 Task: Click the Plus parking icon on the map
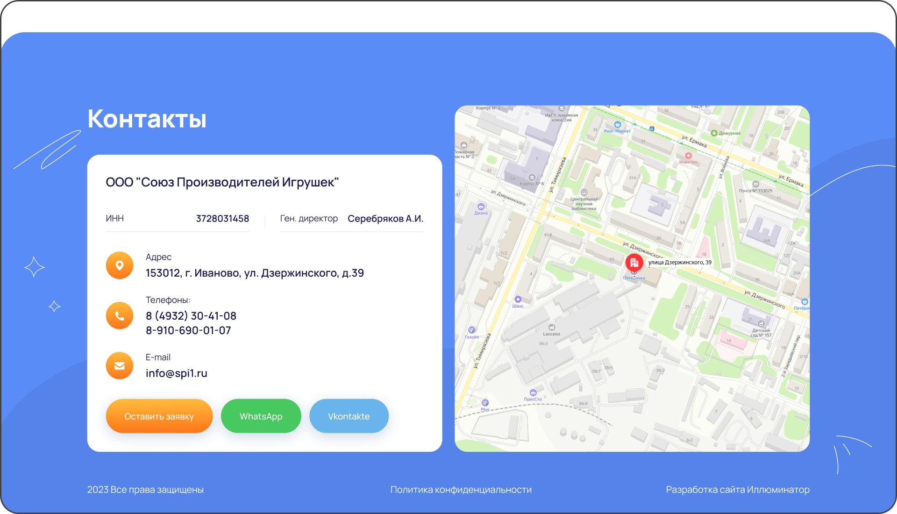(485, 403)
